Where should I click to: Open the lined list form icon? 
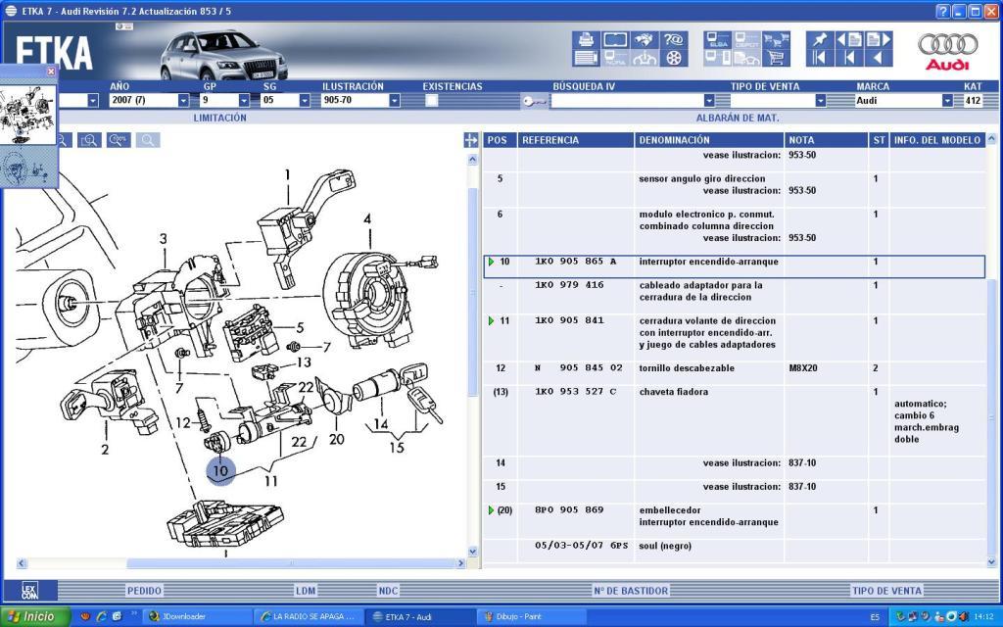click(586, 58)
